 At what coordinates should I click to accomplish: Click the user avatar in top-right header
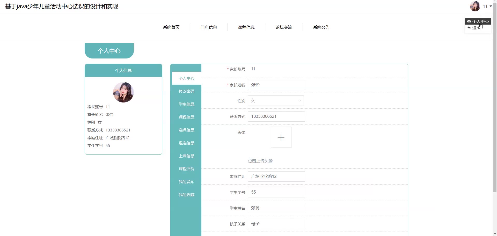pyautogui.click(x=475, y=6)
